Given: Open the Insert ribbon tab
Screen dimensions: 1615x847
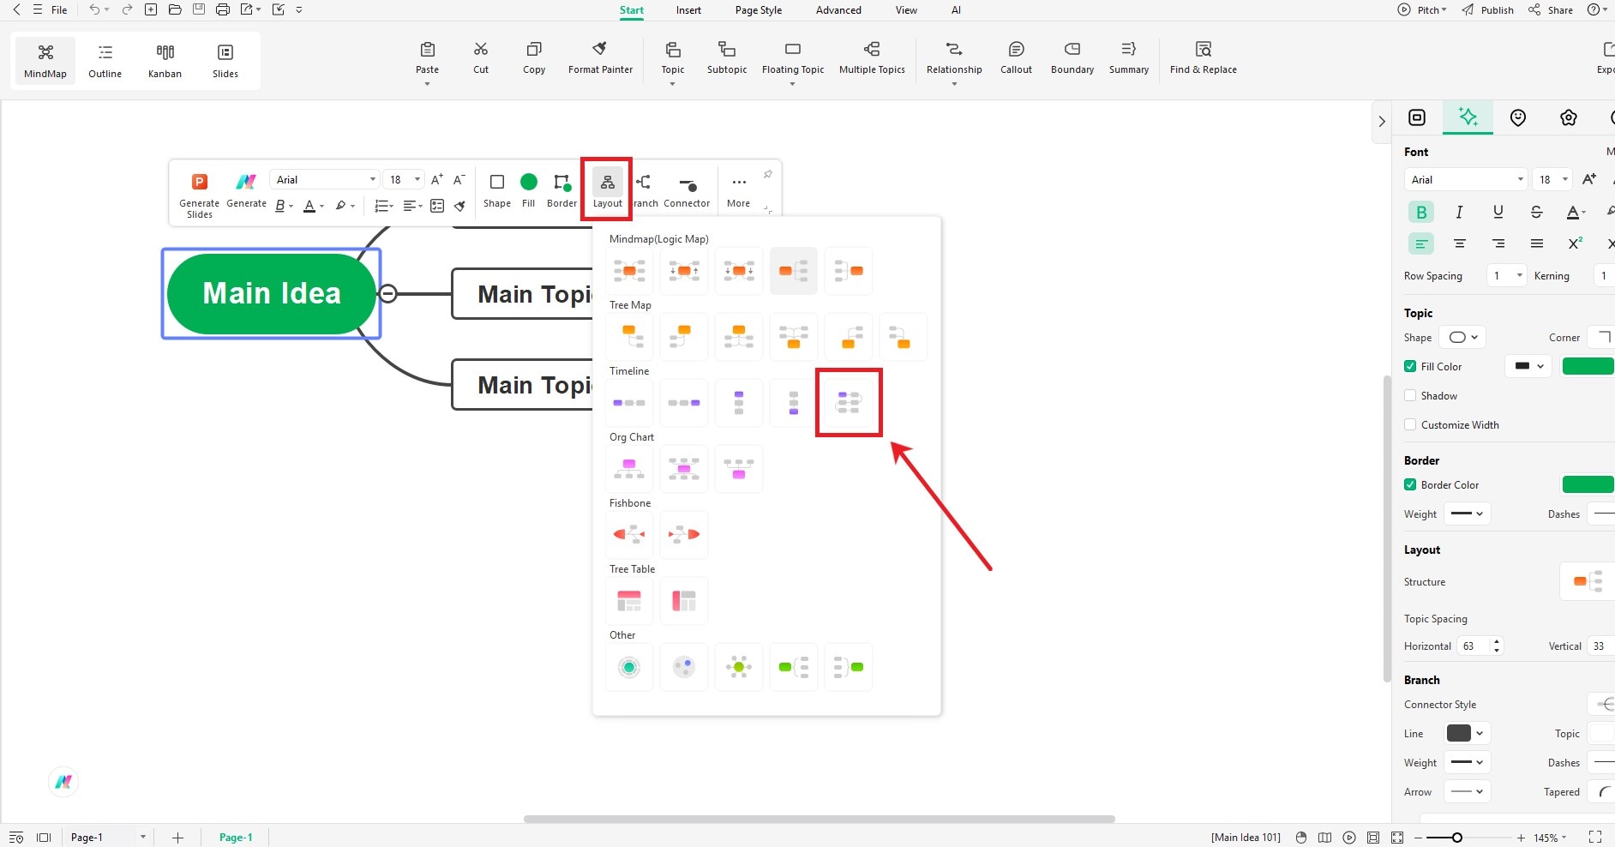Looking at the screenshot, I should [688, 10].
